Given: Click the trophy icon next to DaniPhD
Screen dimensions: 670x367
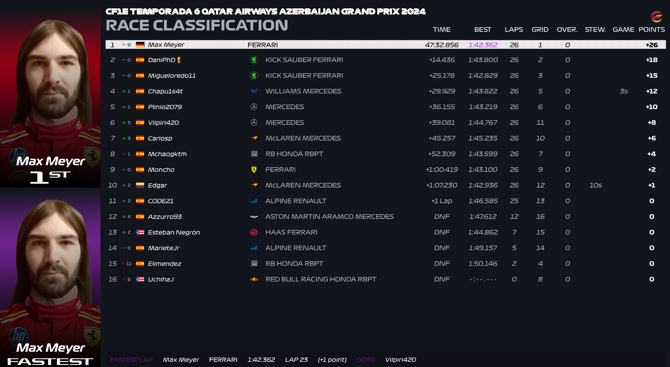Looking at the screenshot, I should pyautogui.click(x=179, y=60).
